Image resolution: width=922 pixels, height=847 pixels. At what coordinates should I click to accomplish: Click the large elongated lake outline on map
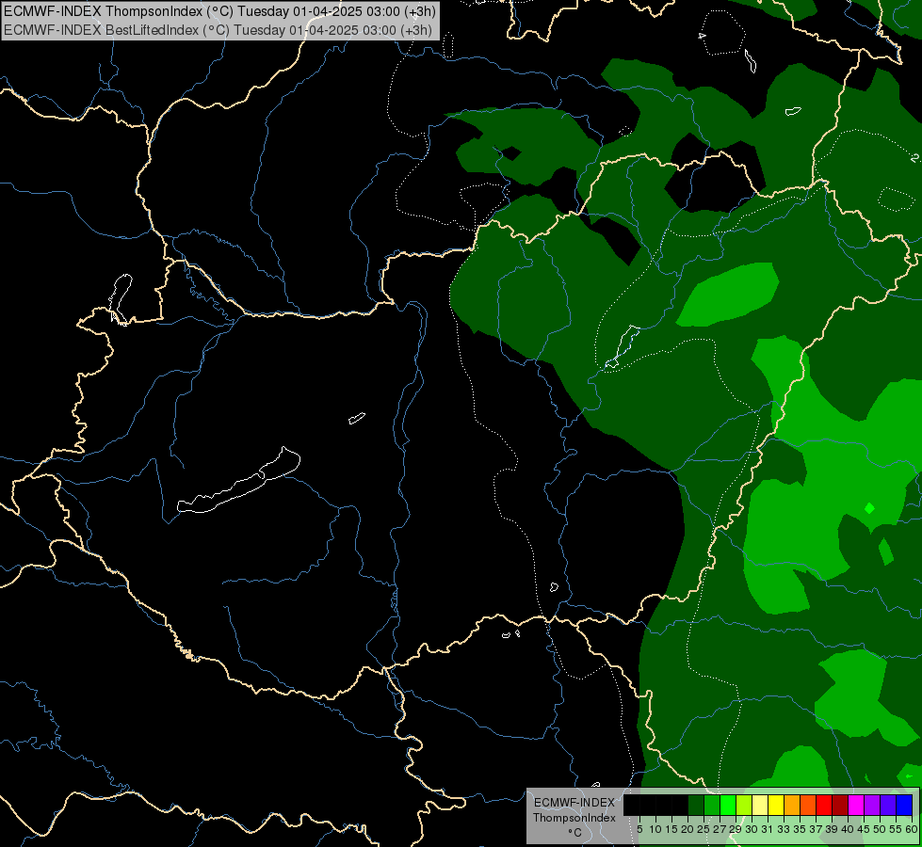(x=238, y=480)
